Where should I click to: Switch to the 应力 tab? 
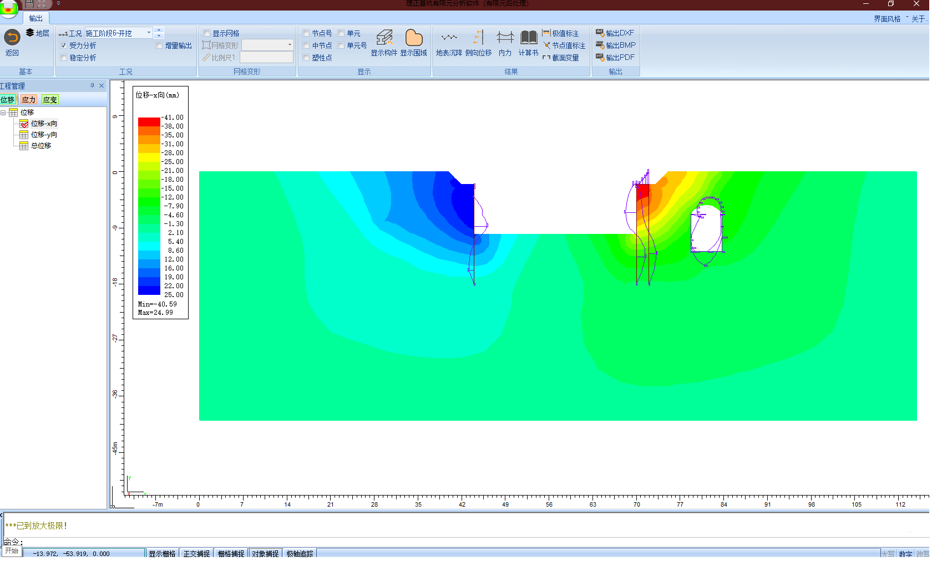click(29, 100)
